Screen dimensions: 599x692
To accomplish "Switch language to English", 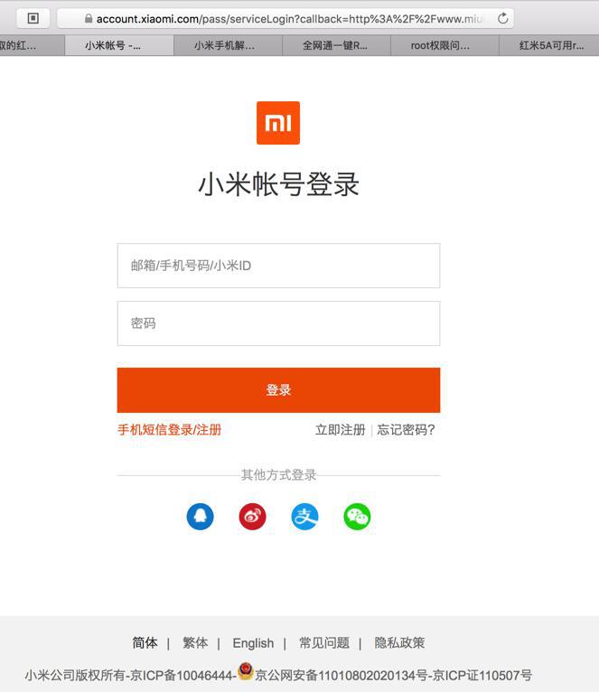I will (x=253, y=643).
